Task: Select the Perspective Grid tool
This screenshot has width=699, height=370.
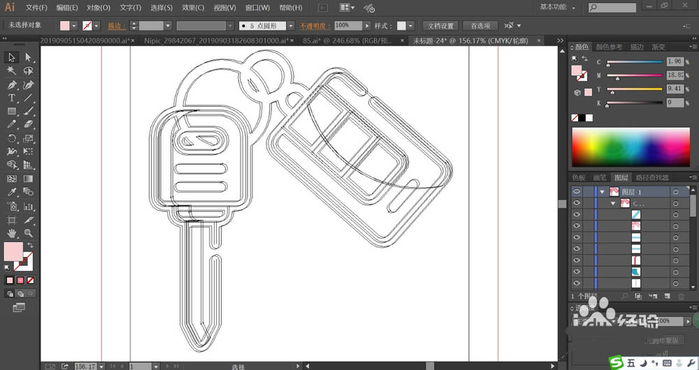Action: click(x=28, y=165)
